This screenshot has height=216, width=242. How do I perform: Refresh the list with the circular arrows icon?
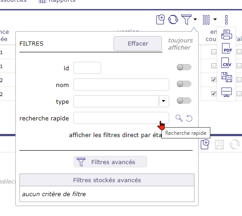click(x=173, y=19)
